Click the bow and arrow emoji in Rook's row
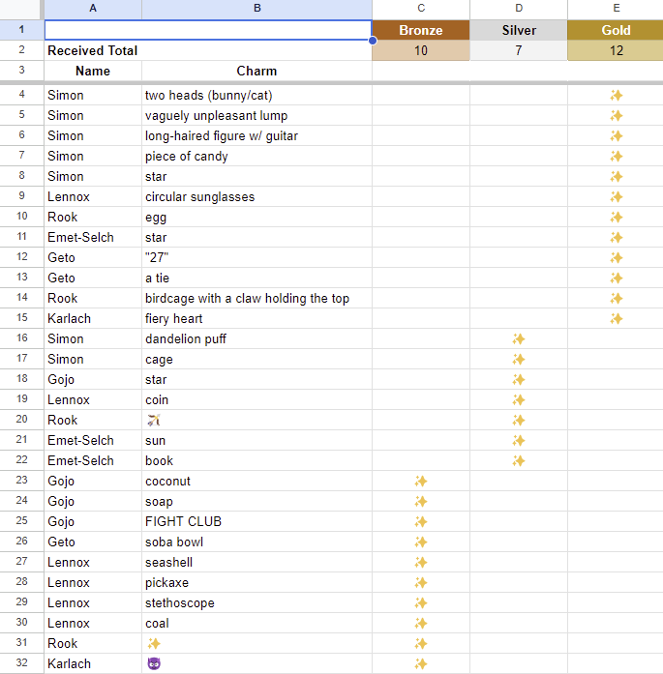 154,420
